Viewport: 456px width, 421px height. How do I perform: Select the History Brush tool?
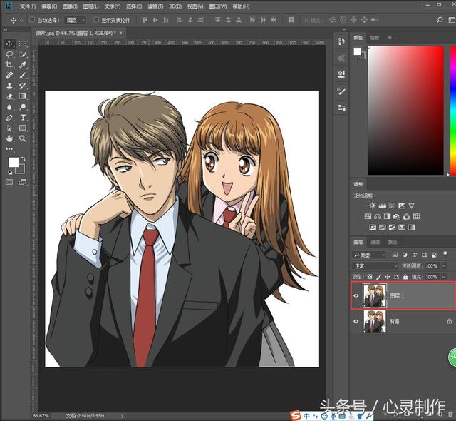pos(22,86)
